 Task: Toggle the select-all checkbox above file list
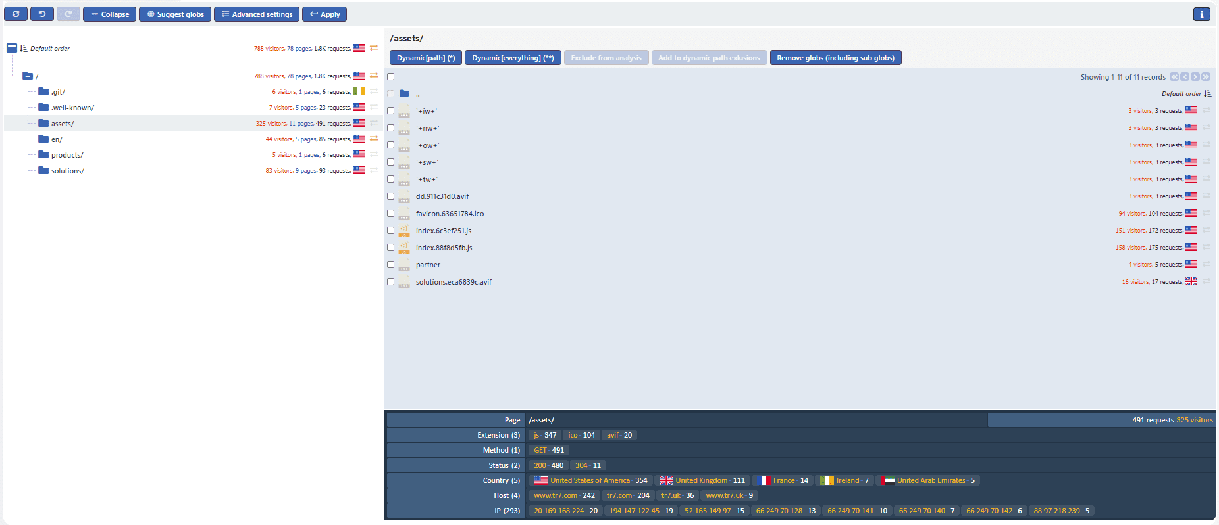[x=390, y=76]
